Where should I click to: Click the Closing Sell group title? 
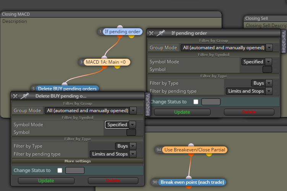[256, 18]
